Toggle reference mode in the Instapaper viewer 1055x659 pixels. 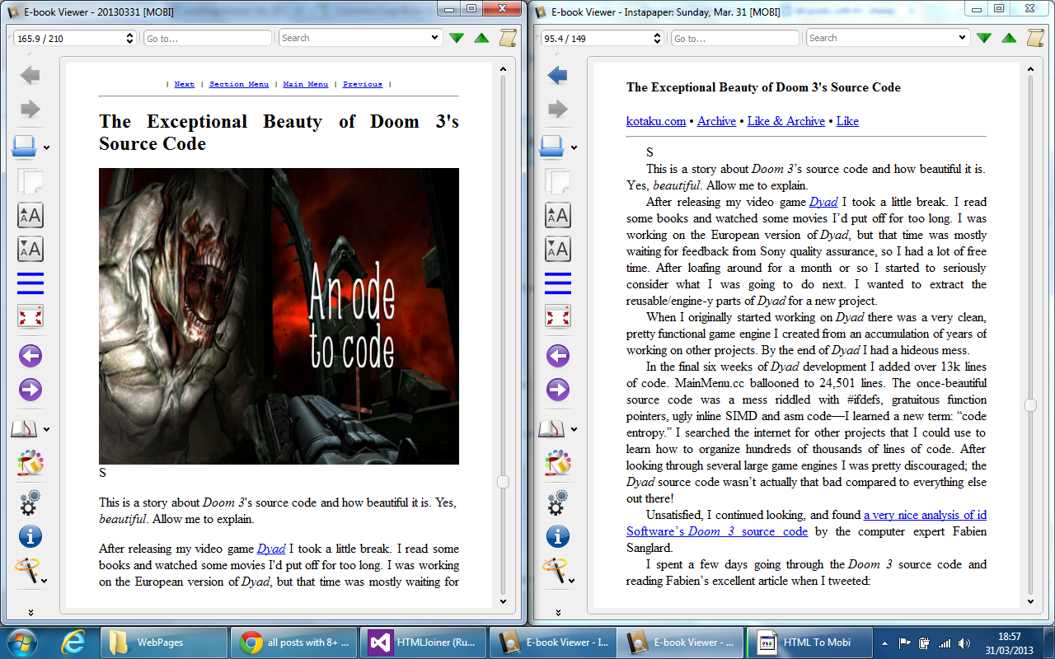(558, 464)
